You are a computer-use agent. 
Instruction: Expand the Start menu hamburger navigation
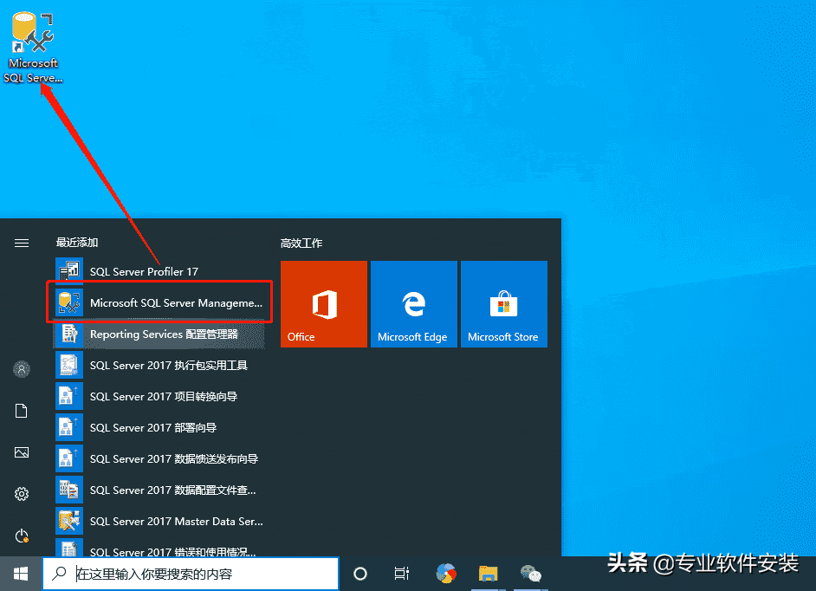coord(22,244)
